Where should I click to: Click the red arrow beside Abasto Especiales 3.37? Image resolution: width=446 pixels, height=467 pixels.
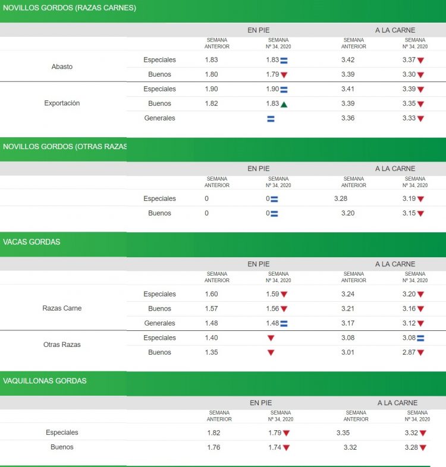tap(420, 61)
